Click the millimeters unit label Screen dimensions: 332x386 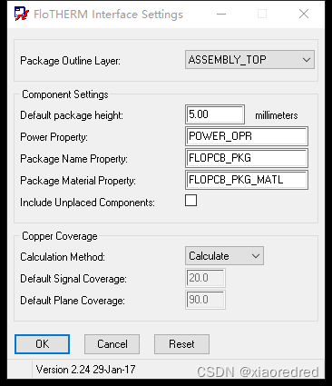coord(277,115)
